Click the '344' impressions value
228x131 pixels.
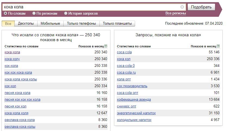[216, 66]
